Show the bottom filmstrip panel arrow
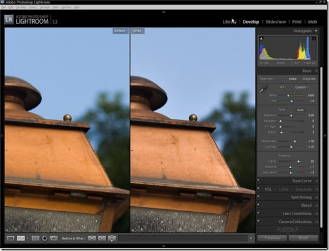 (x=164, y=246)
